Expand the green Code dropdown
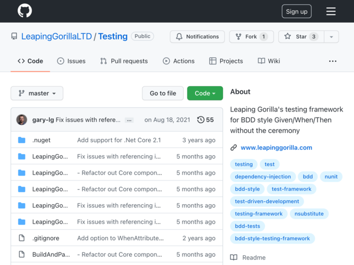Viewport: 354px width, 265px height. tap(205, 93)
